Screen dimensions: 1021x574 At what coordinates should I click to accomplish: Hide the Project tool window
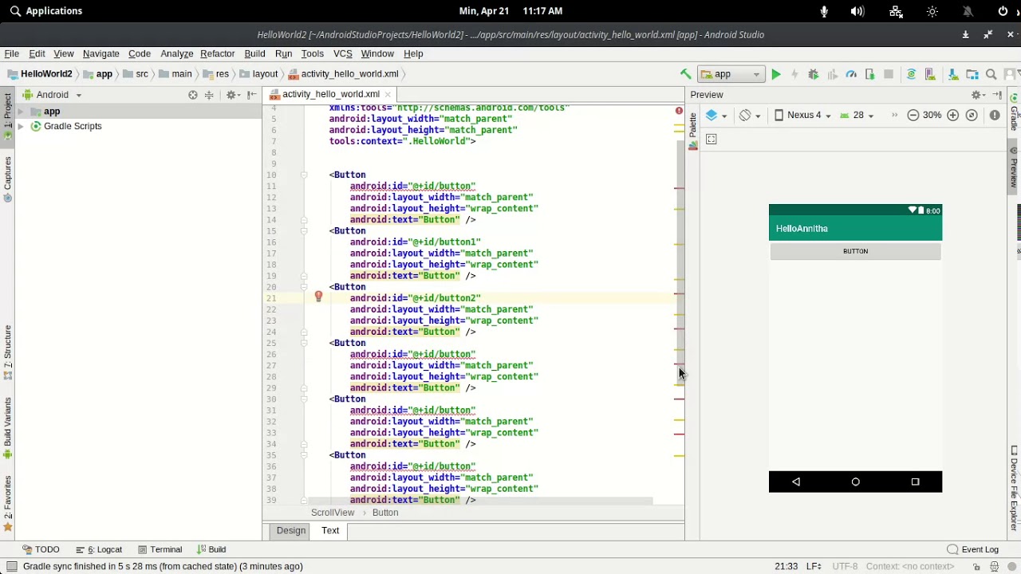tap(252, 95)
